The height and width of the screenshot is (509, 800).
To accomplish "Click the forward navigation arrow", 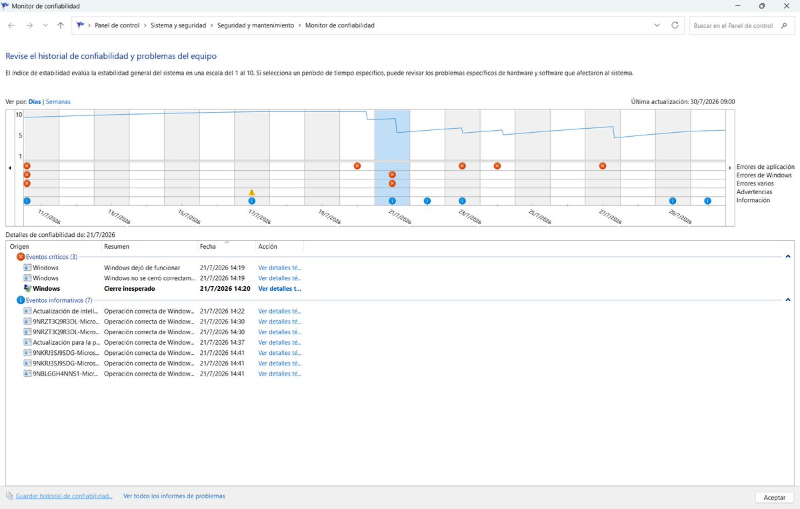I will tap(29, 25).
